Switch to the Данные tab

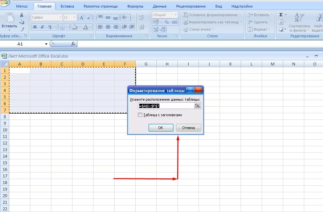coord(160,6)
